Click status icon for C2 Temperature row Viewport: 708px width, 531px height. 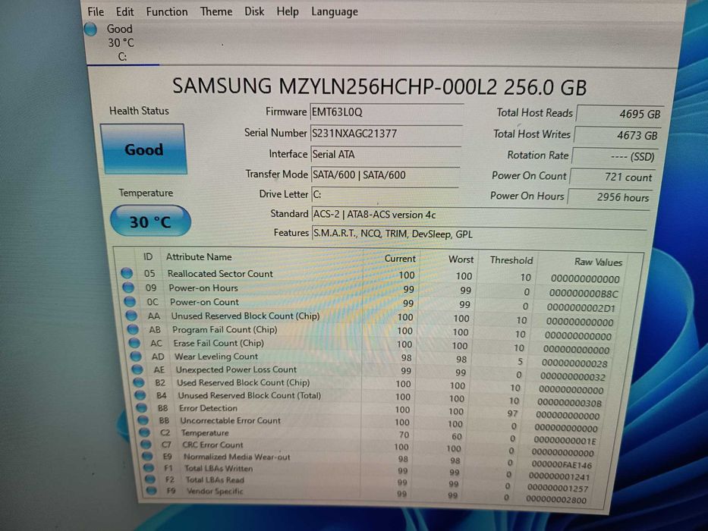(144, 432)
